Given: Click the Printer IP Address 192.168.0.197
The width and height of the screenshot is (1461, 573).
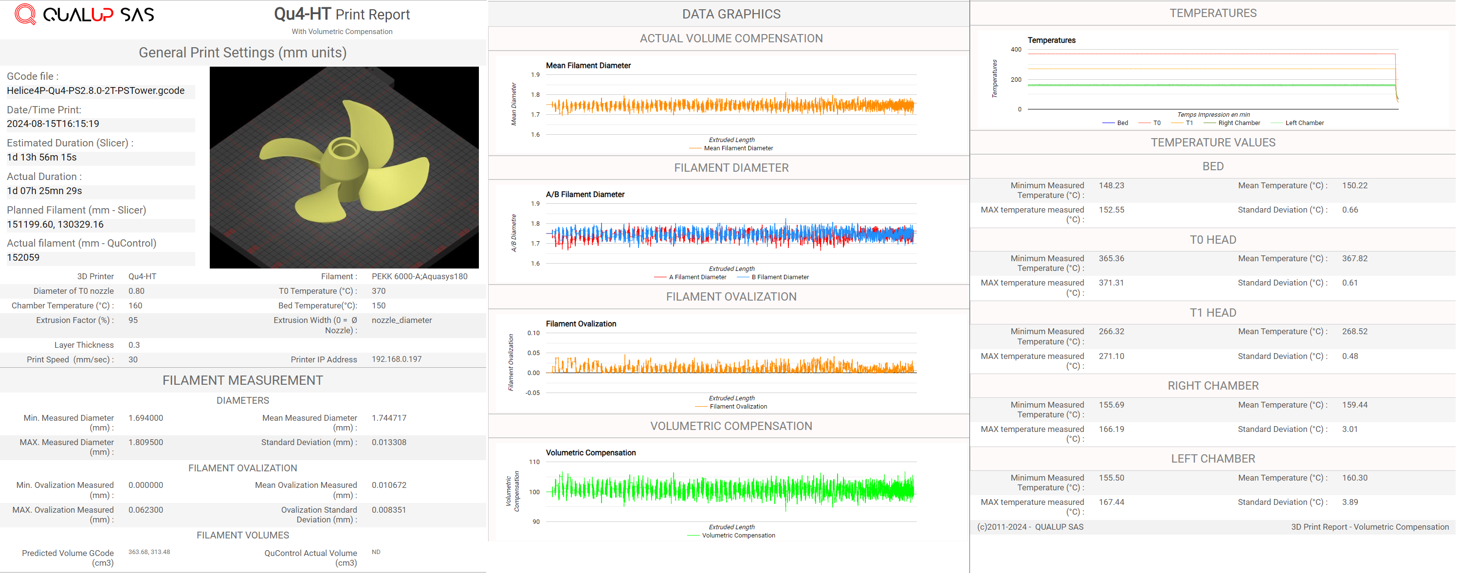Looking at the screenshot, I should click(x=397, y=359).
